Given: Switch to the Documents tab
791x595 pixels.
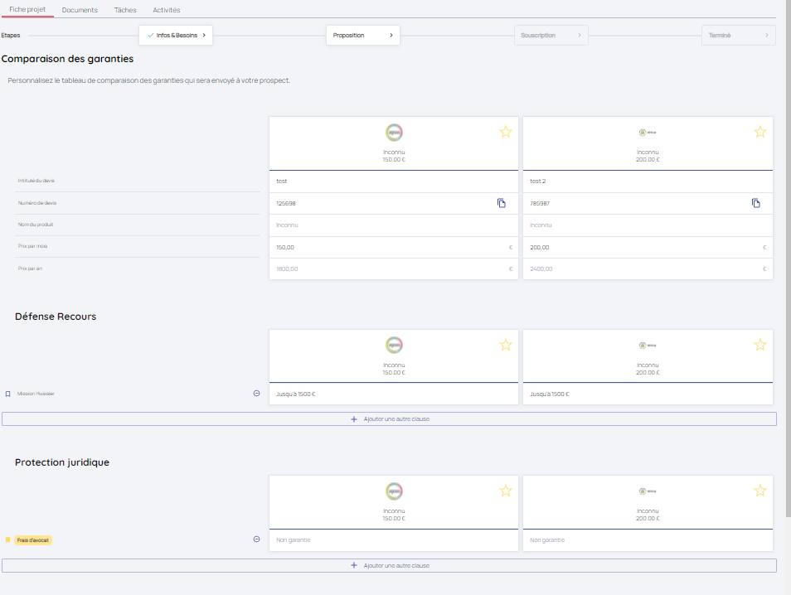Looking at the screenshot, I should coord(80,10).
